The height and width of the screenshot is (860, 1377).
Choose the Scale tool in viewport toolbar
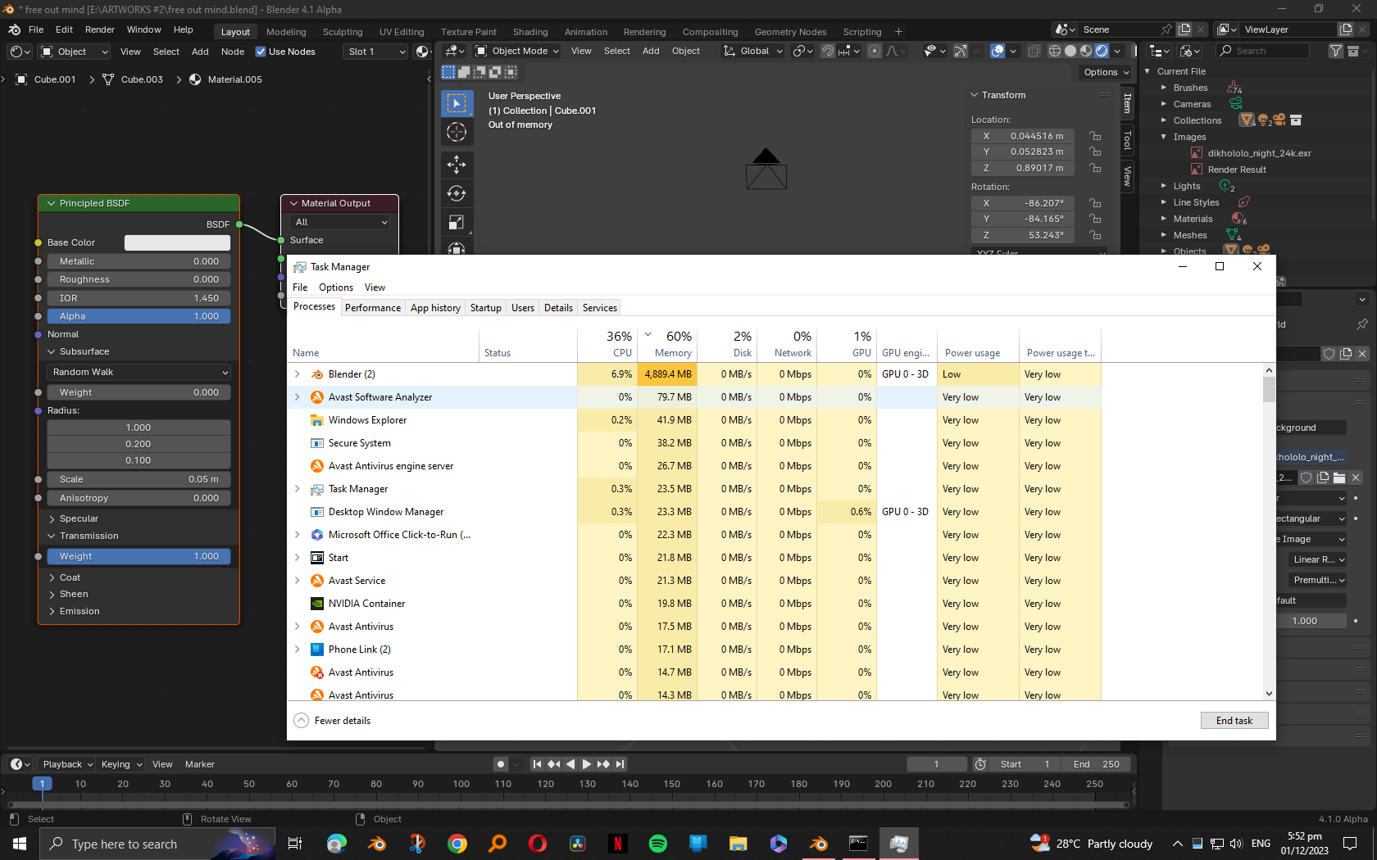(457, 222)
